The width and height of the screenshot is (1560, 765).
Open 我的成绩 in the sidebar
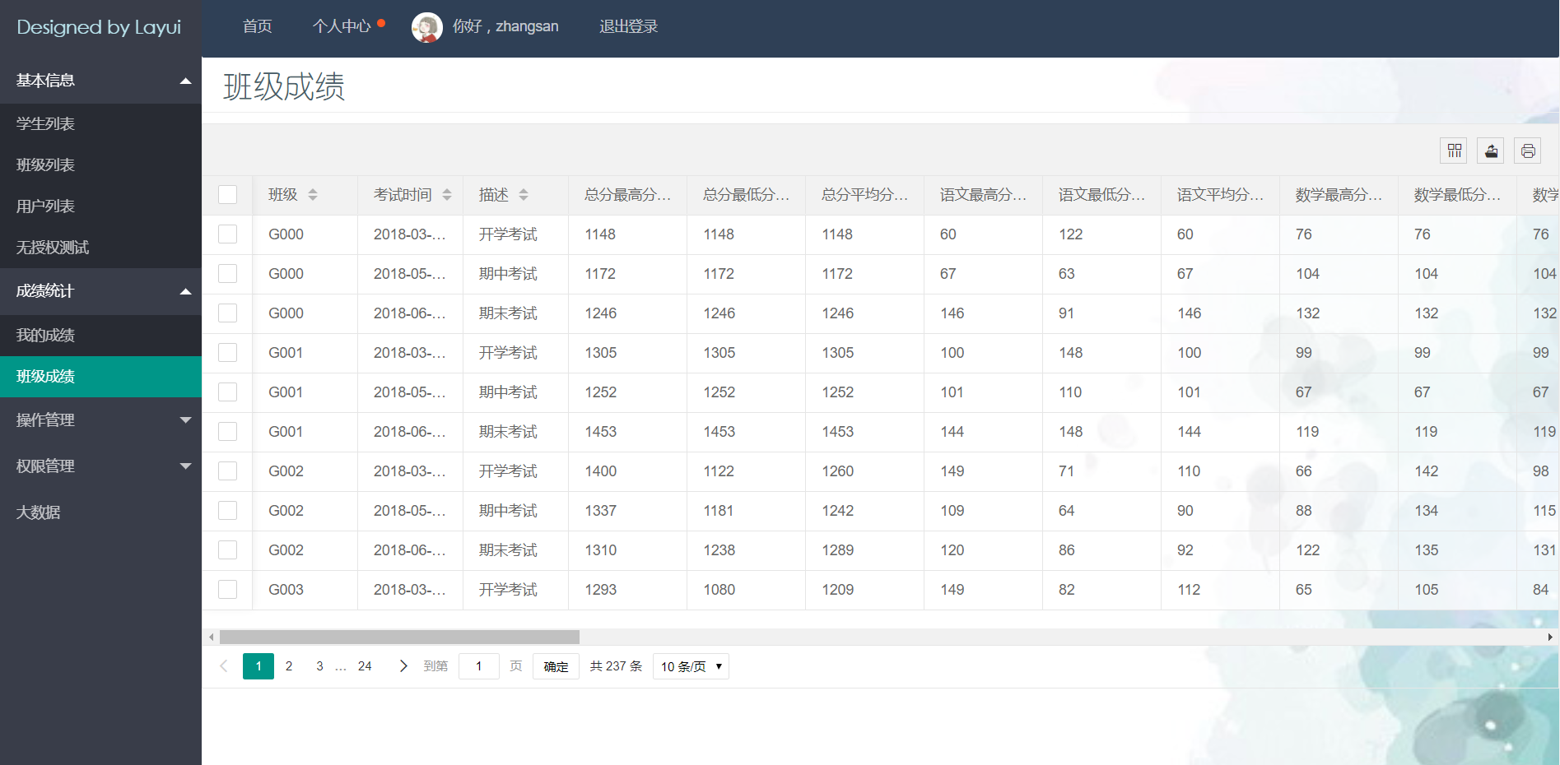[x=100, y=336]
